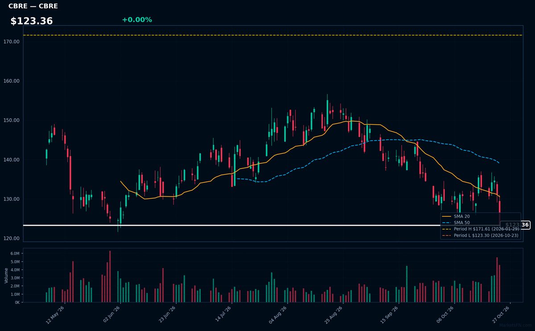Viewport: 535px width, 331px height.
Task: Click the 14 Jul '26 date label
Action: [222, 314]
